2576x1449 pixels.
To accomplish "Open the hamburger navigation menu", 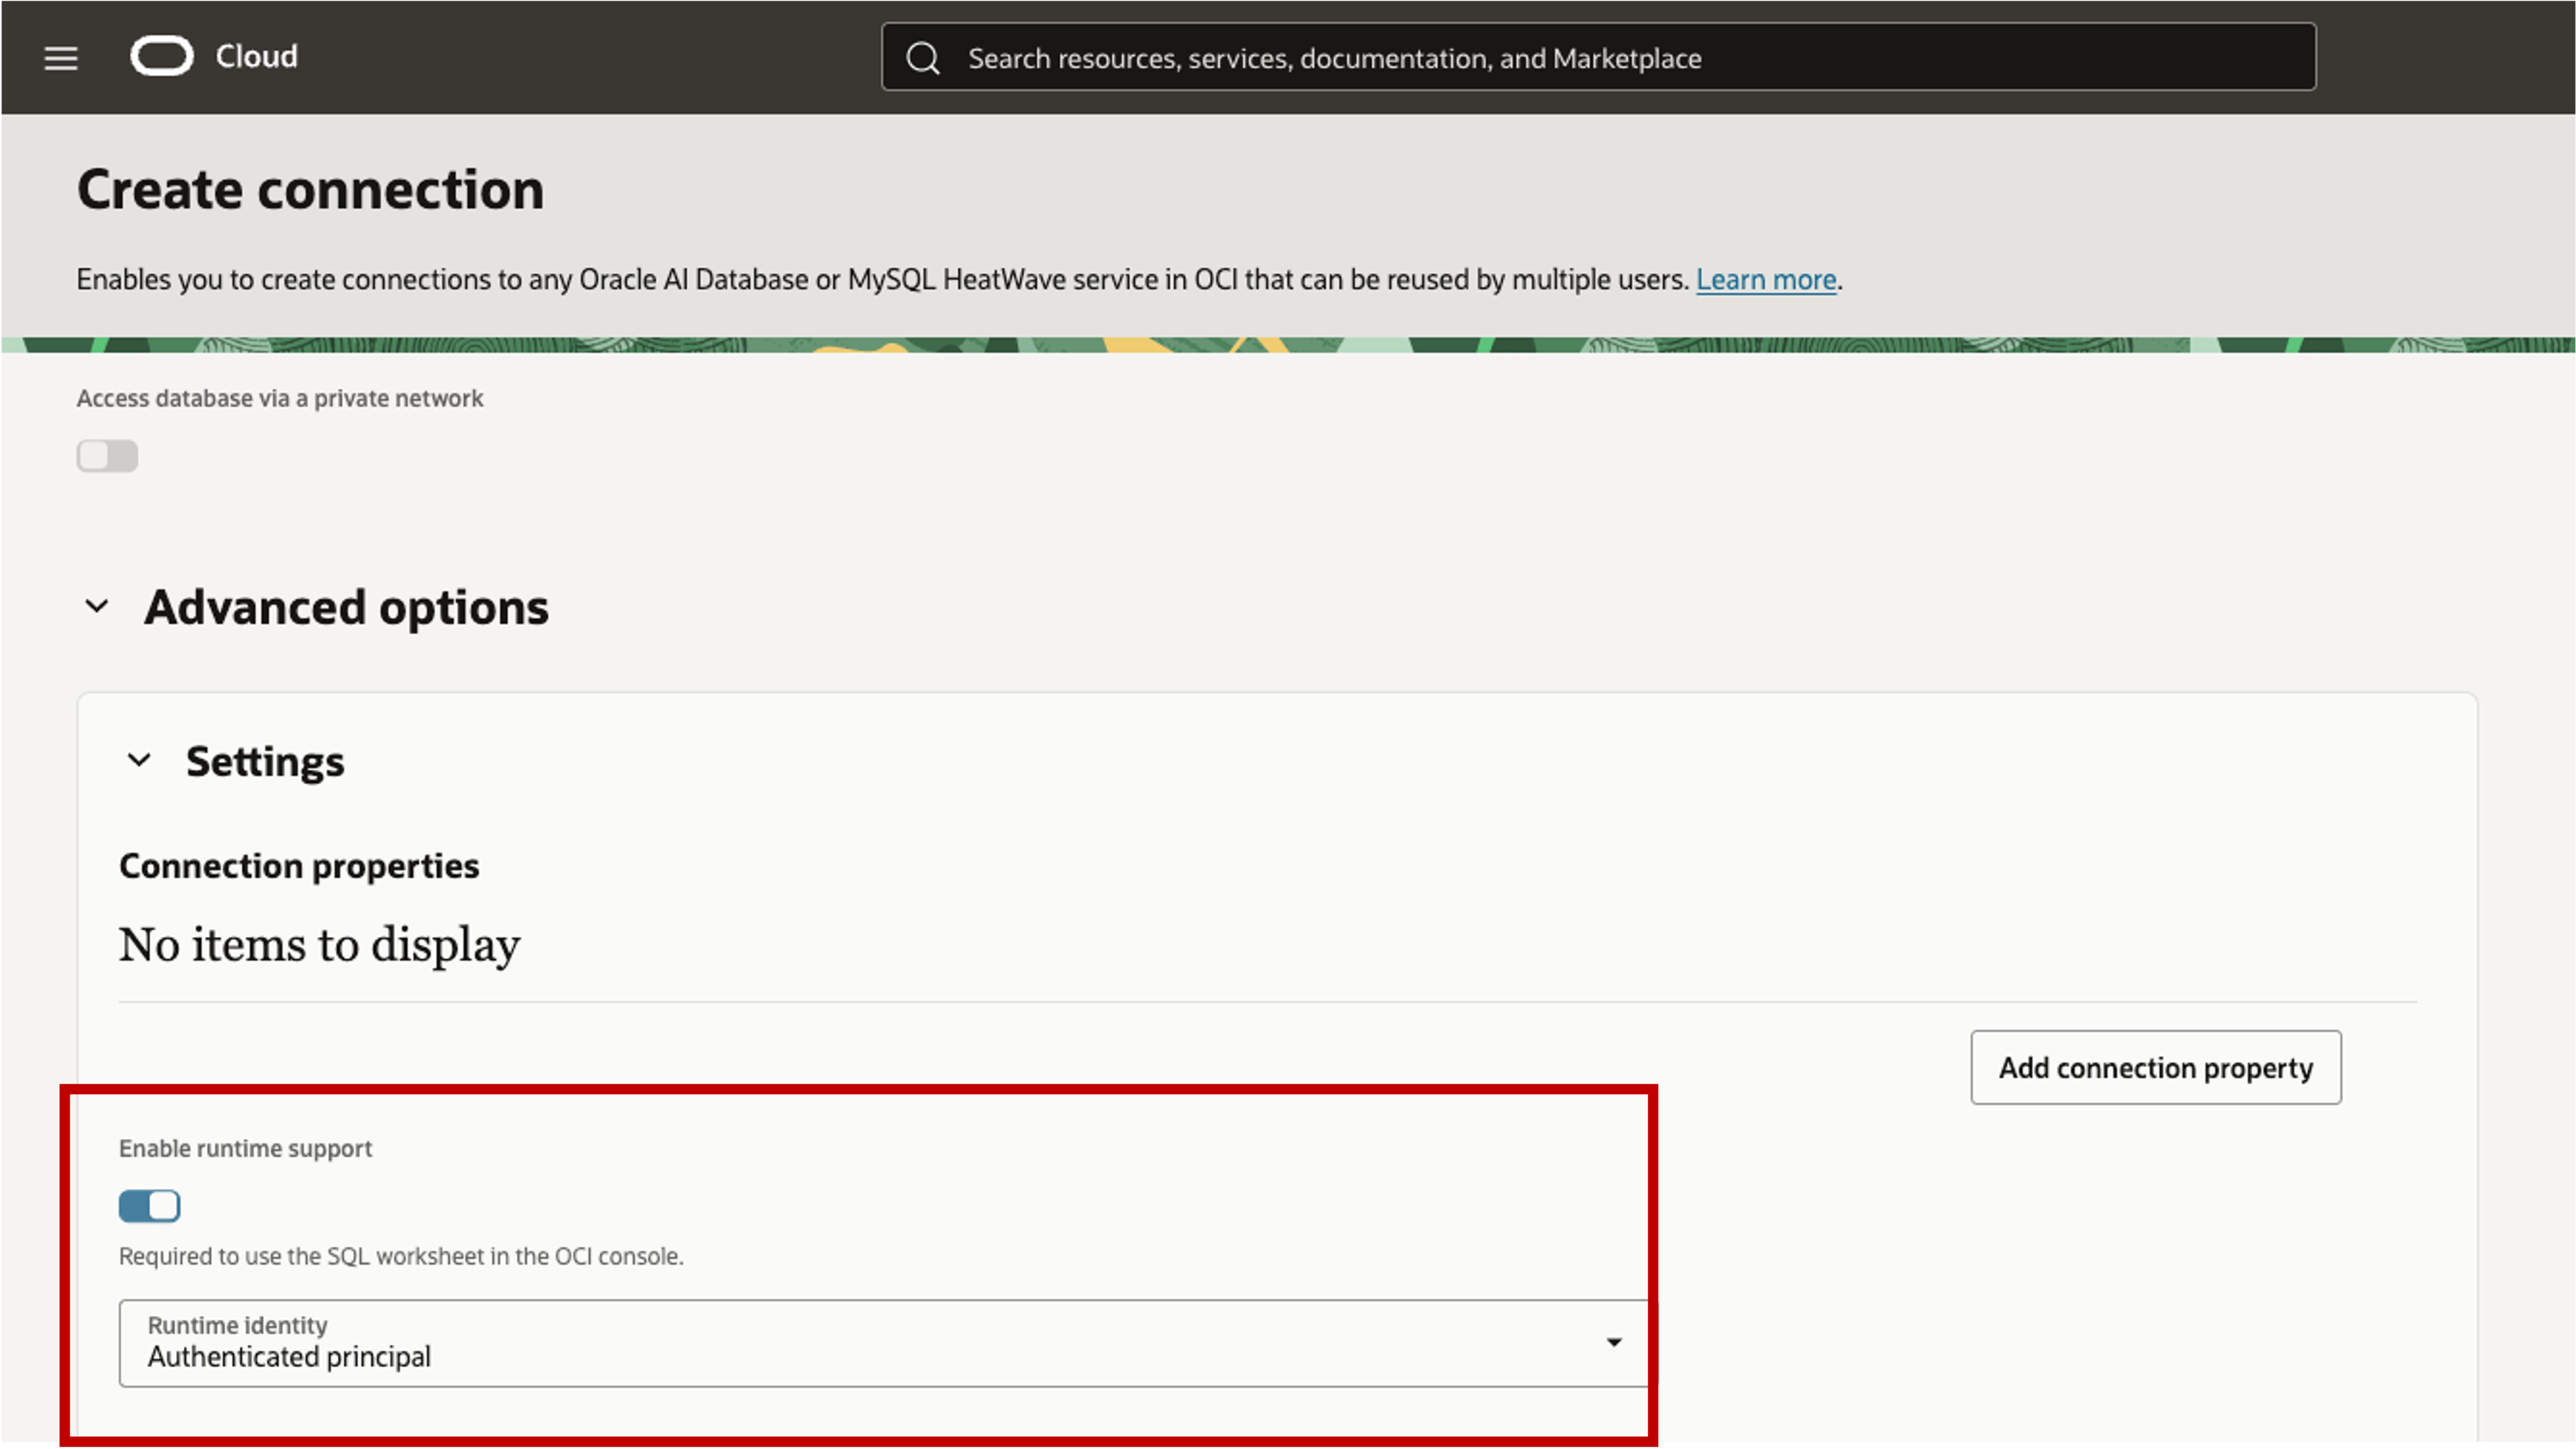I will (60, 58).
